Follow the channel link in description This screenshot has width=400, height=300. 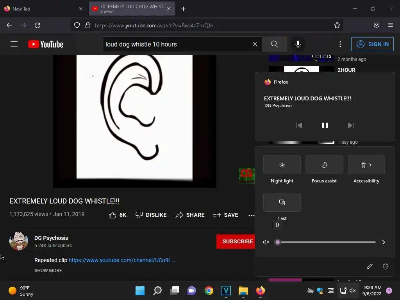pos(122,260)
